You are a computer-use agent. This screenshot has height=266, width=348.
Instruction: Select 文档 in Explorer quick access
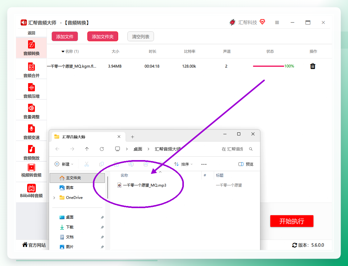[x=77, y=237]
